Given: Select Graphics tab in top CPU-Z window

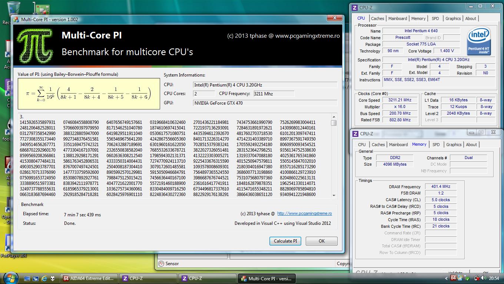Looking at the screenshot, I should 453,18.
